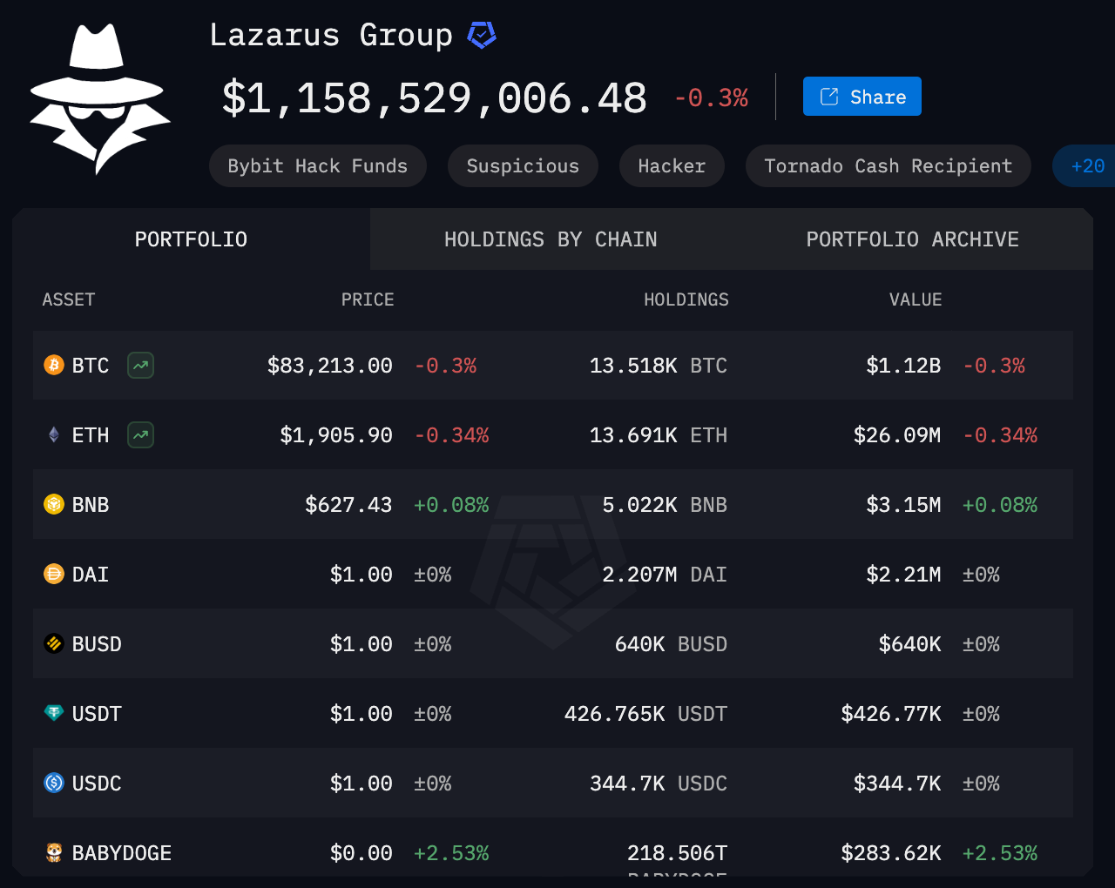
Task: Click the BTC coin icon
Action: coord(54,365)
